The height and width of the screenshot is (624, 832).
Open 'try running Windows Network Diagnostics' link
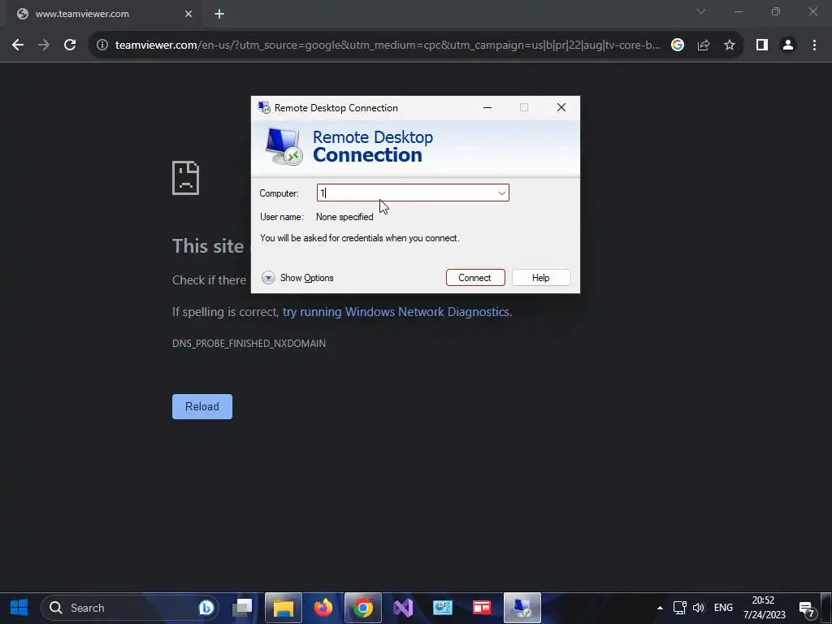pos(396,311)
